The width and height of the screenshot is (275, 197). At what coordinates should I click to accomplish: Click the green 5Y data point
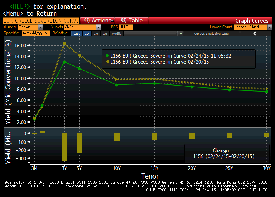click(x=79, y=68)
